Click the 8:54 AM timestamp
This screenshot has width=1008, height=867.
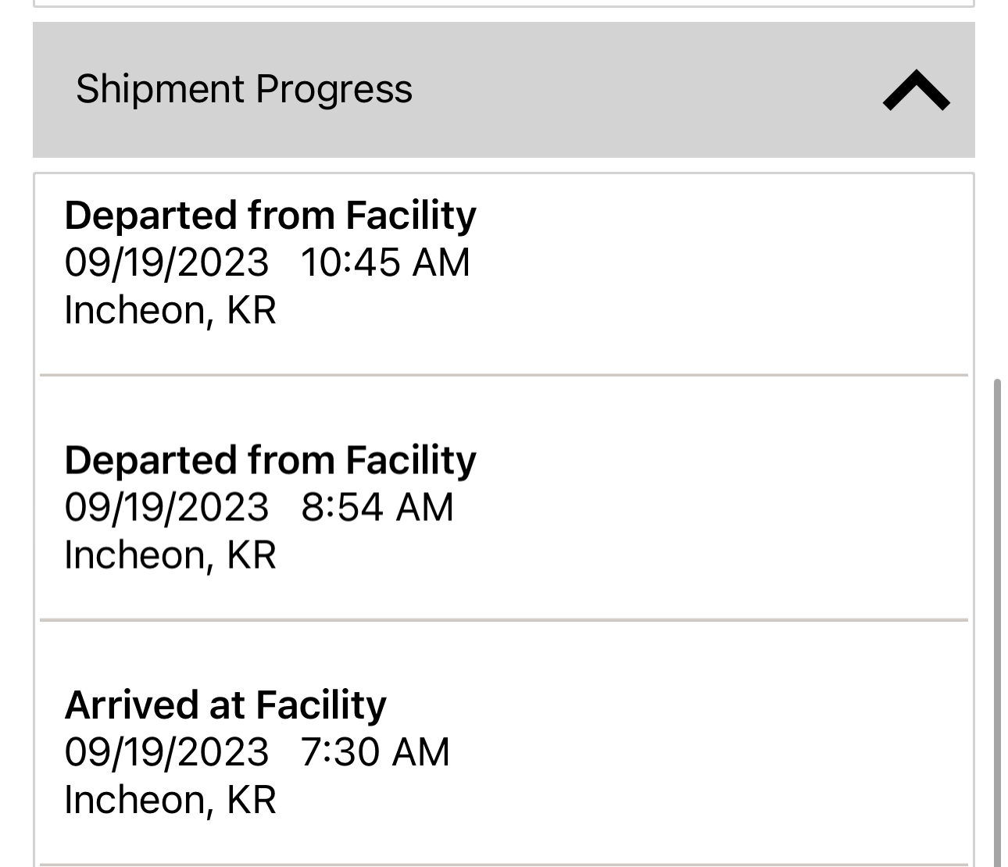[x=377, y=507]
